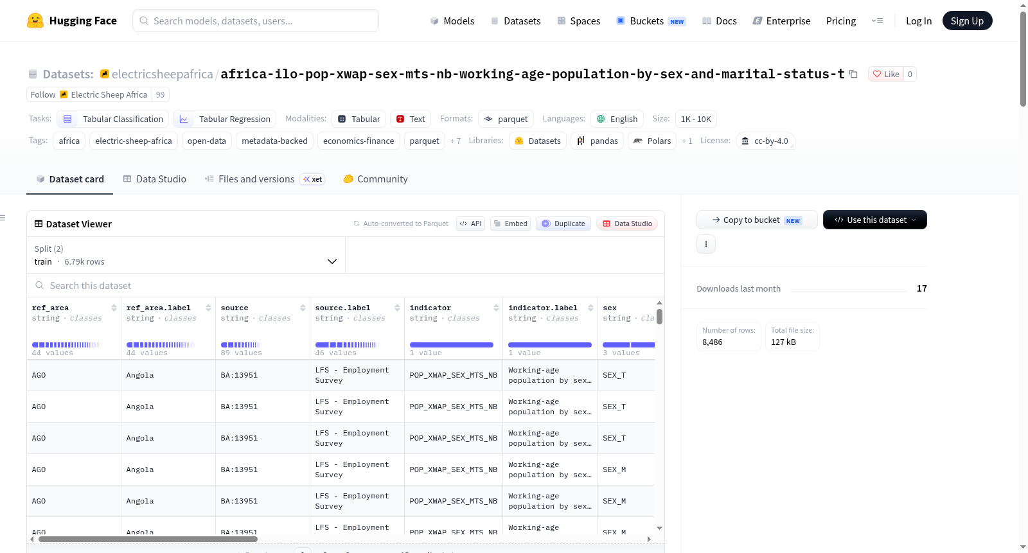
Task: Open the cc-by-4.0 license tag
Action: [x=765, y=141]
